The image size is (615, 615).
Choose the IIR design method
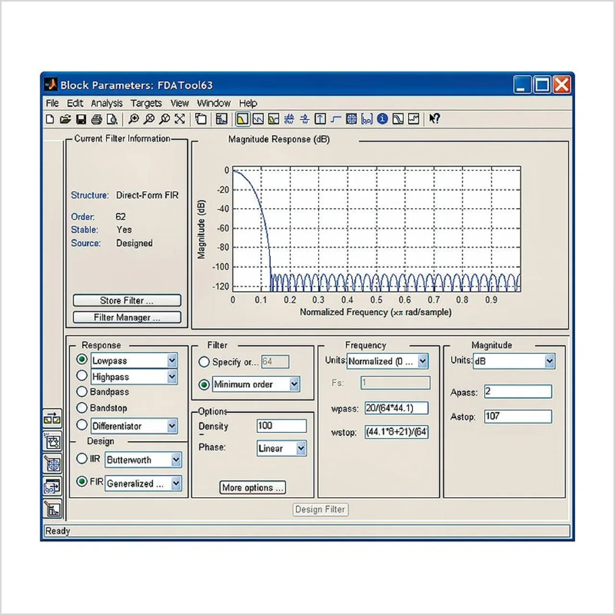click(82, 459)
